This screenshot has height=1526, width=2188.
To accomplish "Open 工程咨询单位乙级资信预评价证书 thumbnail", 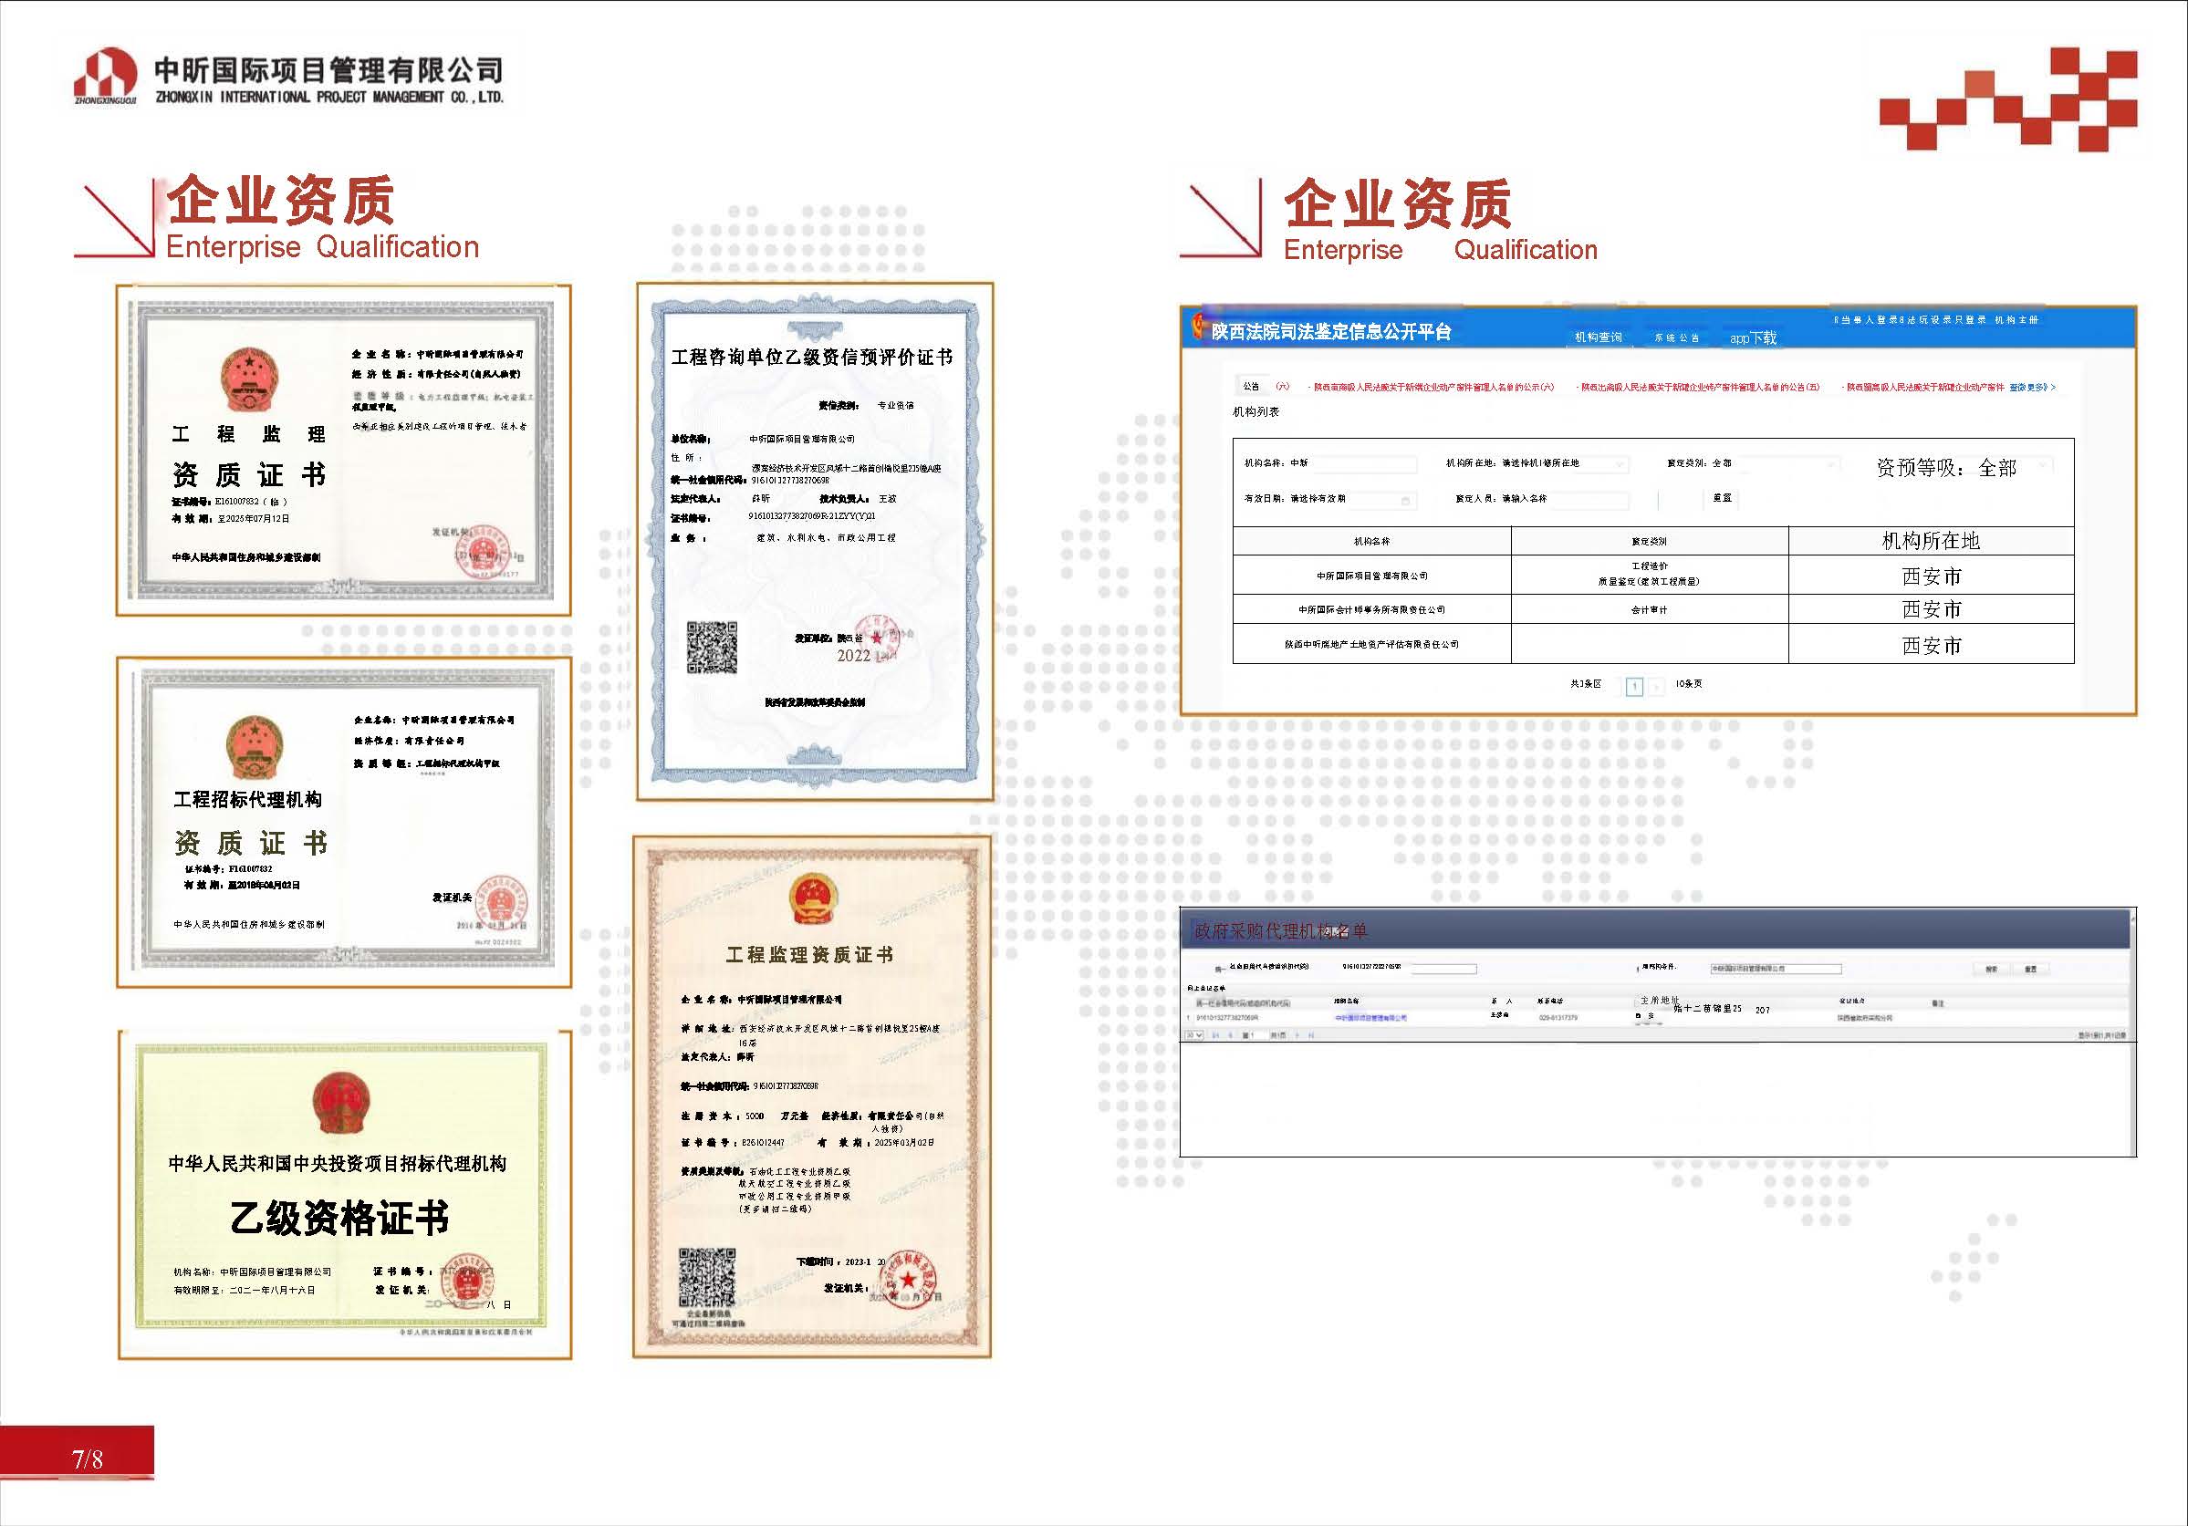I will (815, 541).
